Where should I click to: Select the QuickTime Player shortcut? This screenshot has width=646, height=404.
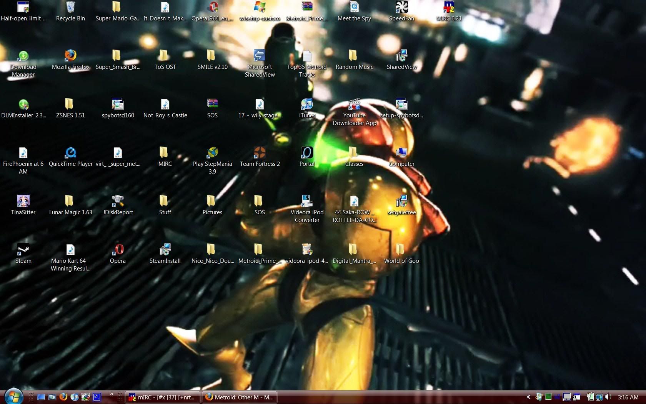tap(70, 153)
